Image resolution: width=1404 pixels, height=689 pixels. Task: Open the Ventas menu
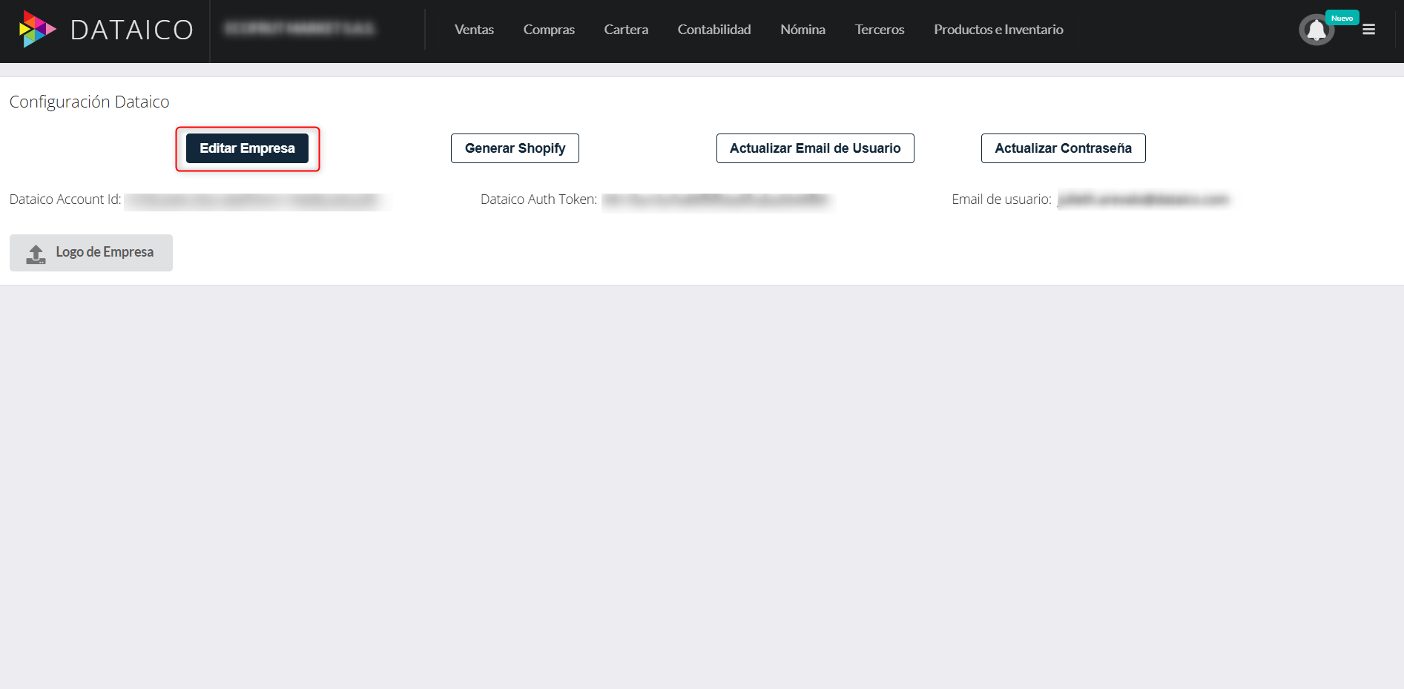474,30
